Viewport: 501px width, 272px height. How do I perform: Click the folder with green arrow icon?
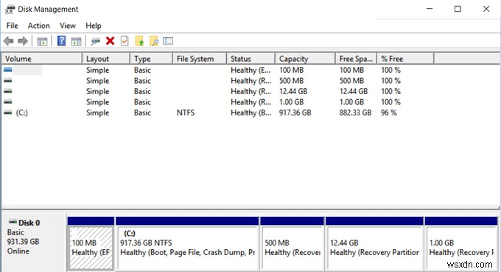(x=139, y=41)
